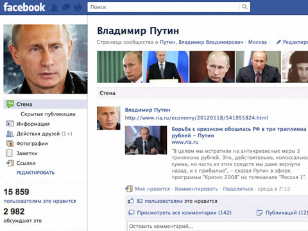Click the post author avatar
This screenshot has width=308, height=231.
tap(108, 118)
